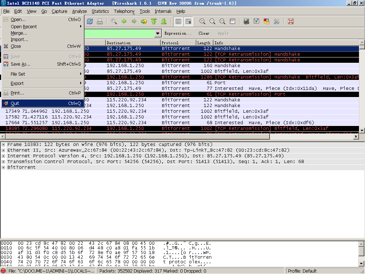
Task: Go forward with the right green arrow
Action: tap(134, 21)
